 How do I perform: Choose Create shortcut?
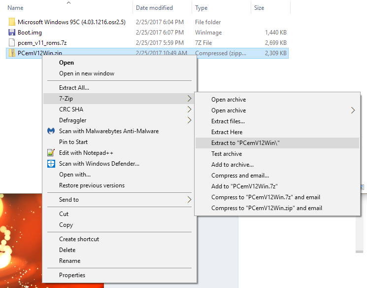click(x=119, y=239)
